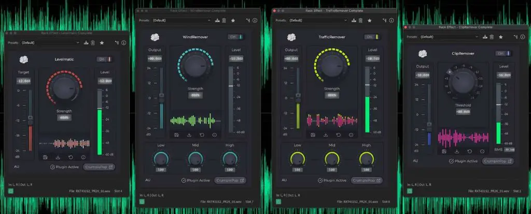
Task: Click TrafficRemover Low band knob
Action: pyautogui.click(x=297, y=159)
